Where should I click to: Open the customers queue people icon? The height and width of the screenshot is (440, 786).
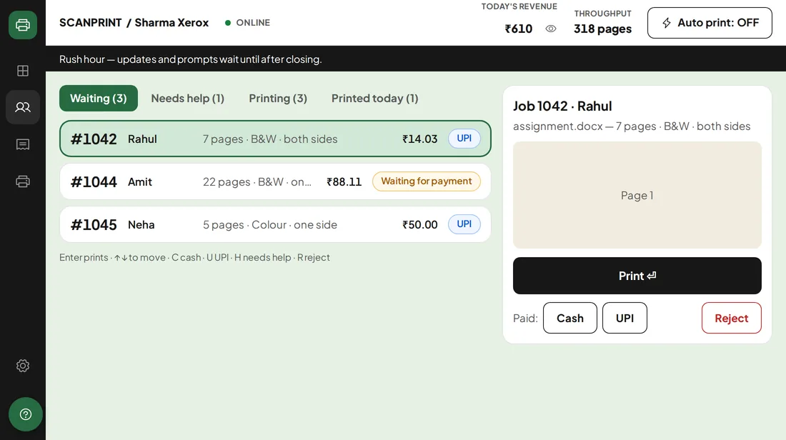23,107
